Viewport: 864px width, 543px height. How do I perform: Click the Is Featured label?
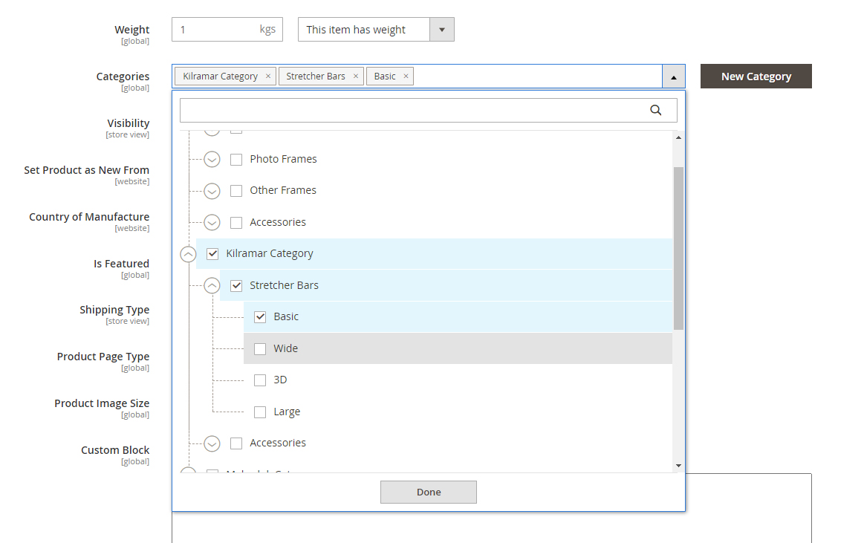coord(121,264)
